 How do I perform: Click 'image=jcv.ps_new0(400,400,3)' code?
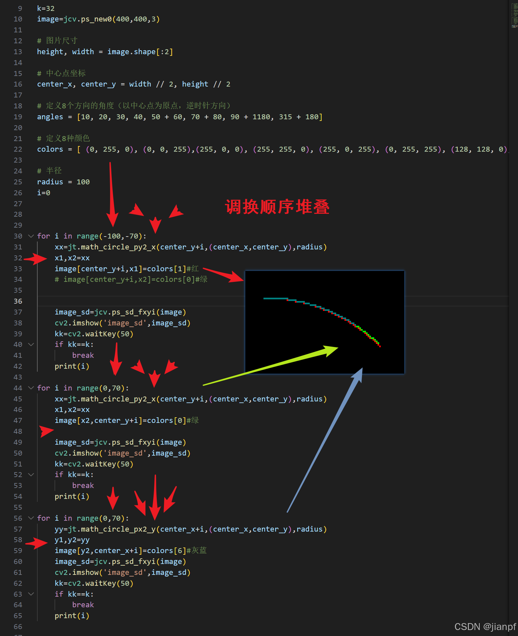pyautogui.click(x=99, y=19)
